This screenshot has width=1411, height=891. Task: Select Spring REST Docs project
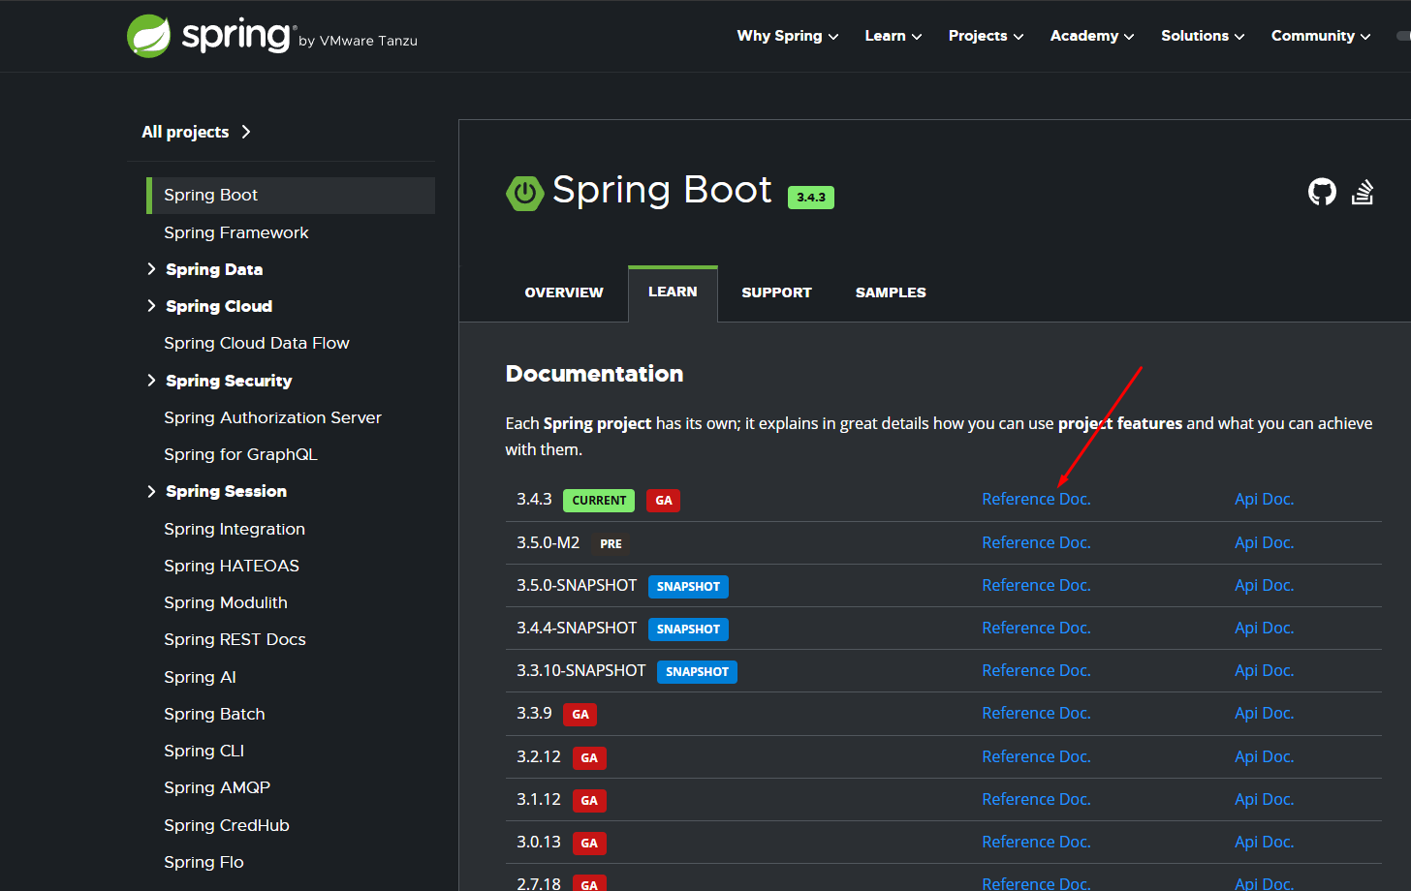pos(235,639)
